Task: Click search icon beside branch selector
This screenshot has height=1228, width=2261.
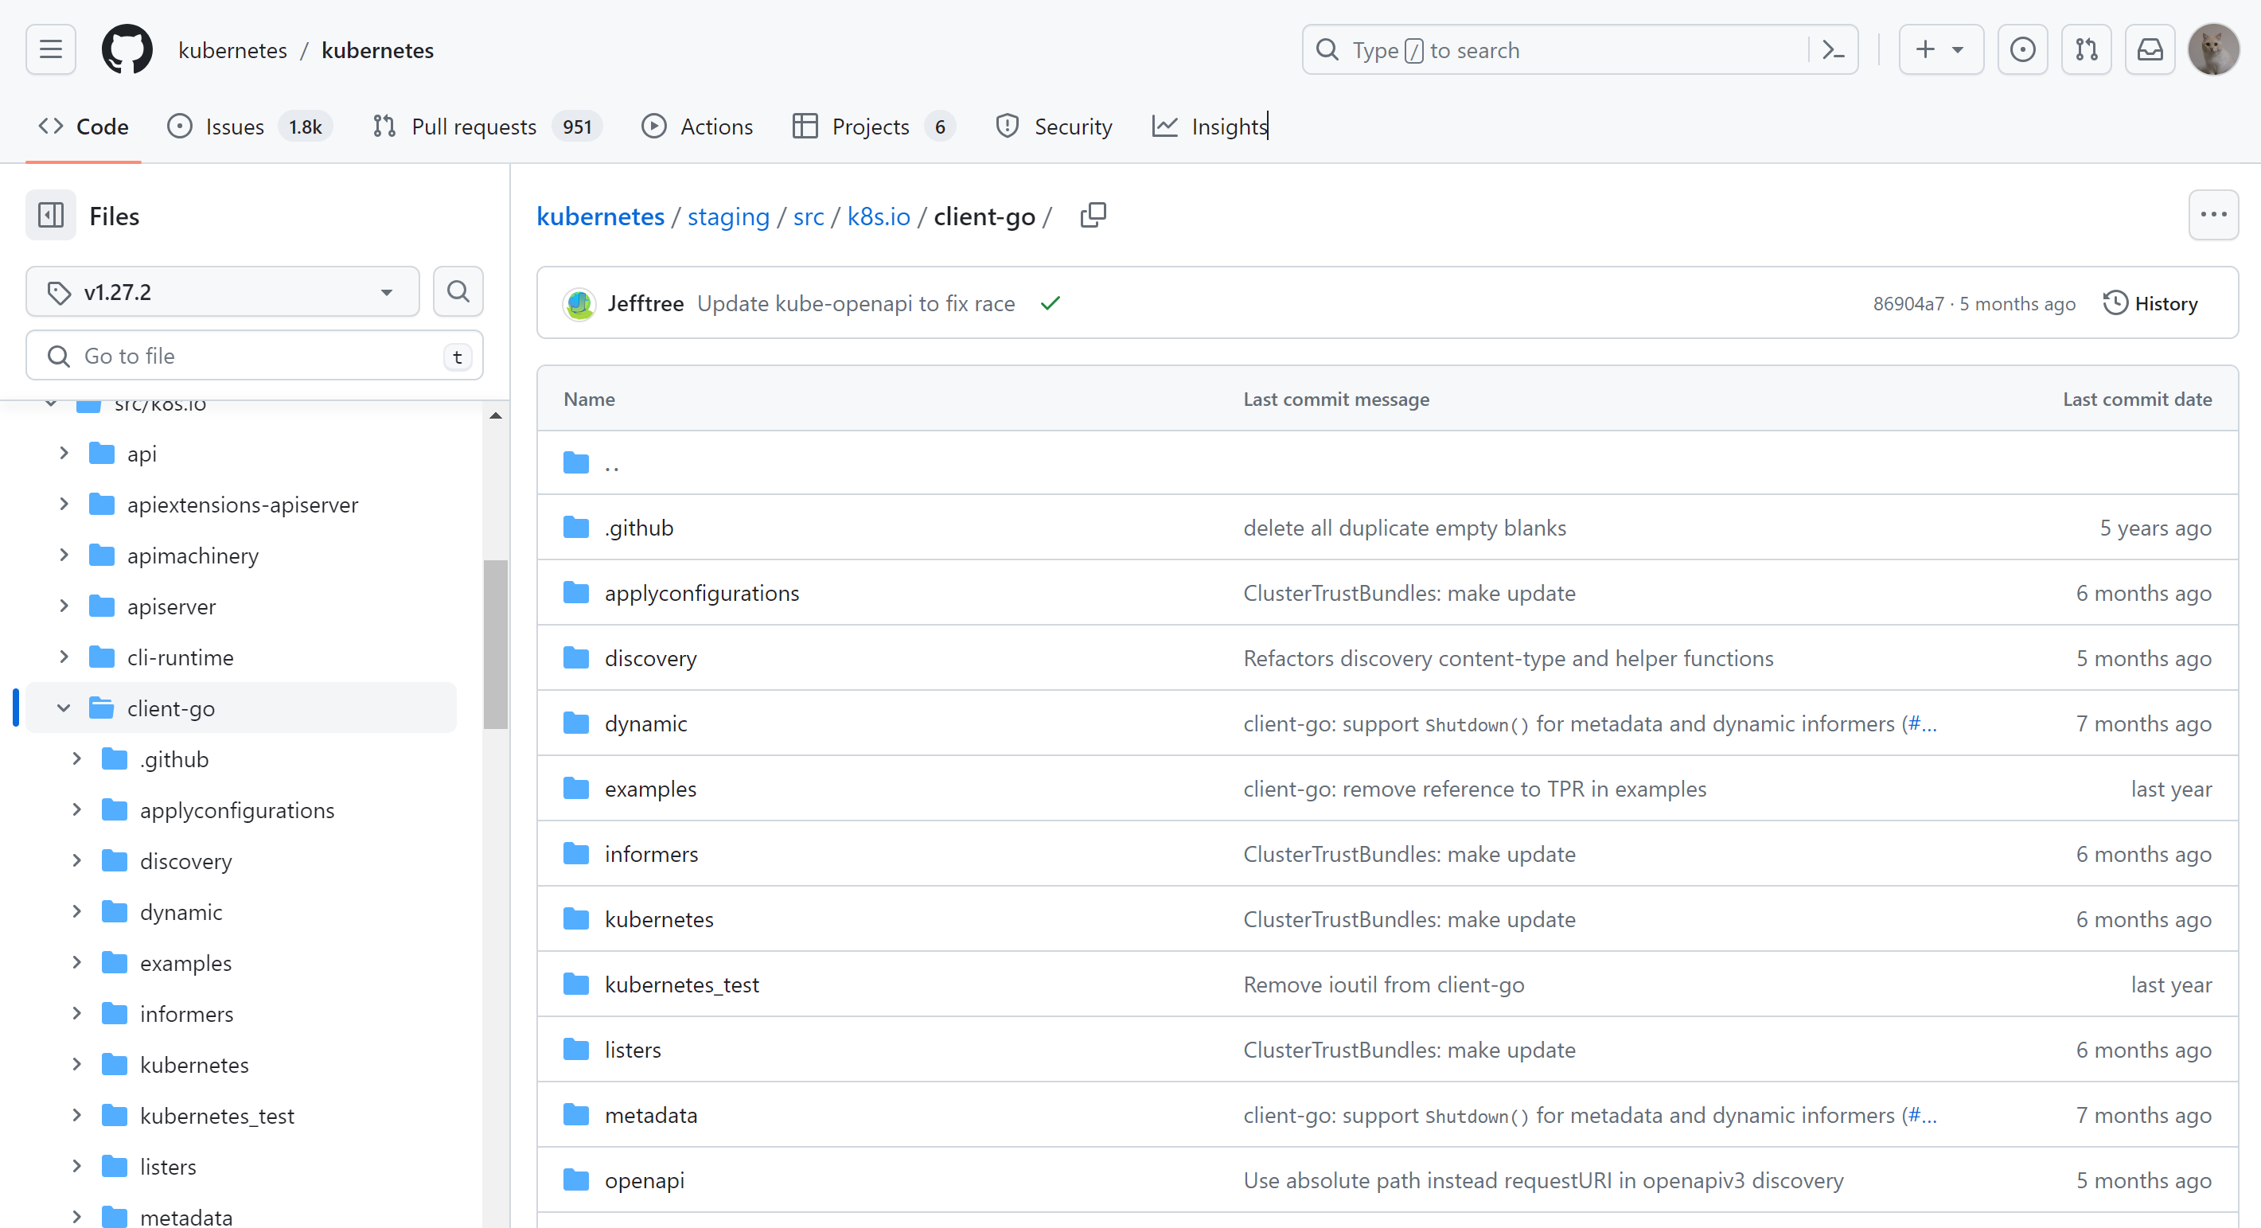Action: 458,291
